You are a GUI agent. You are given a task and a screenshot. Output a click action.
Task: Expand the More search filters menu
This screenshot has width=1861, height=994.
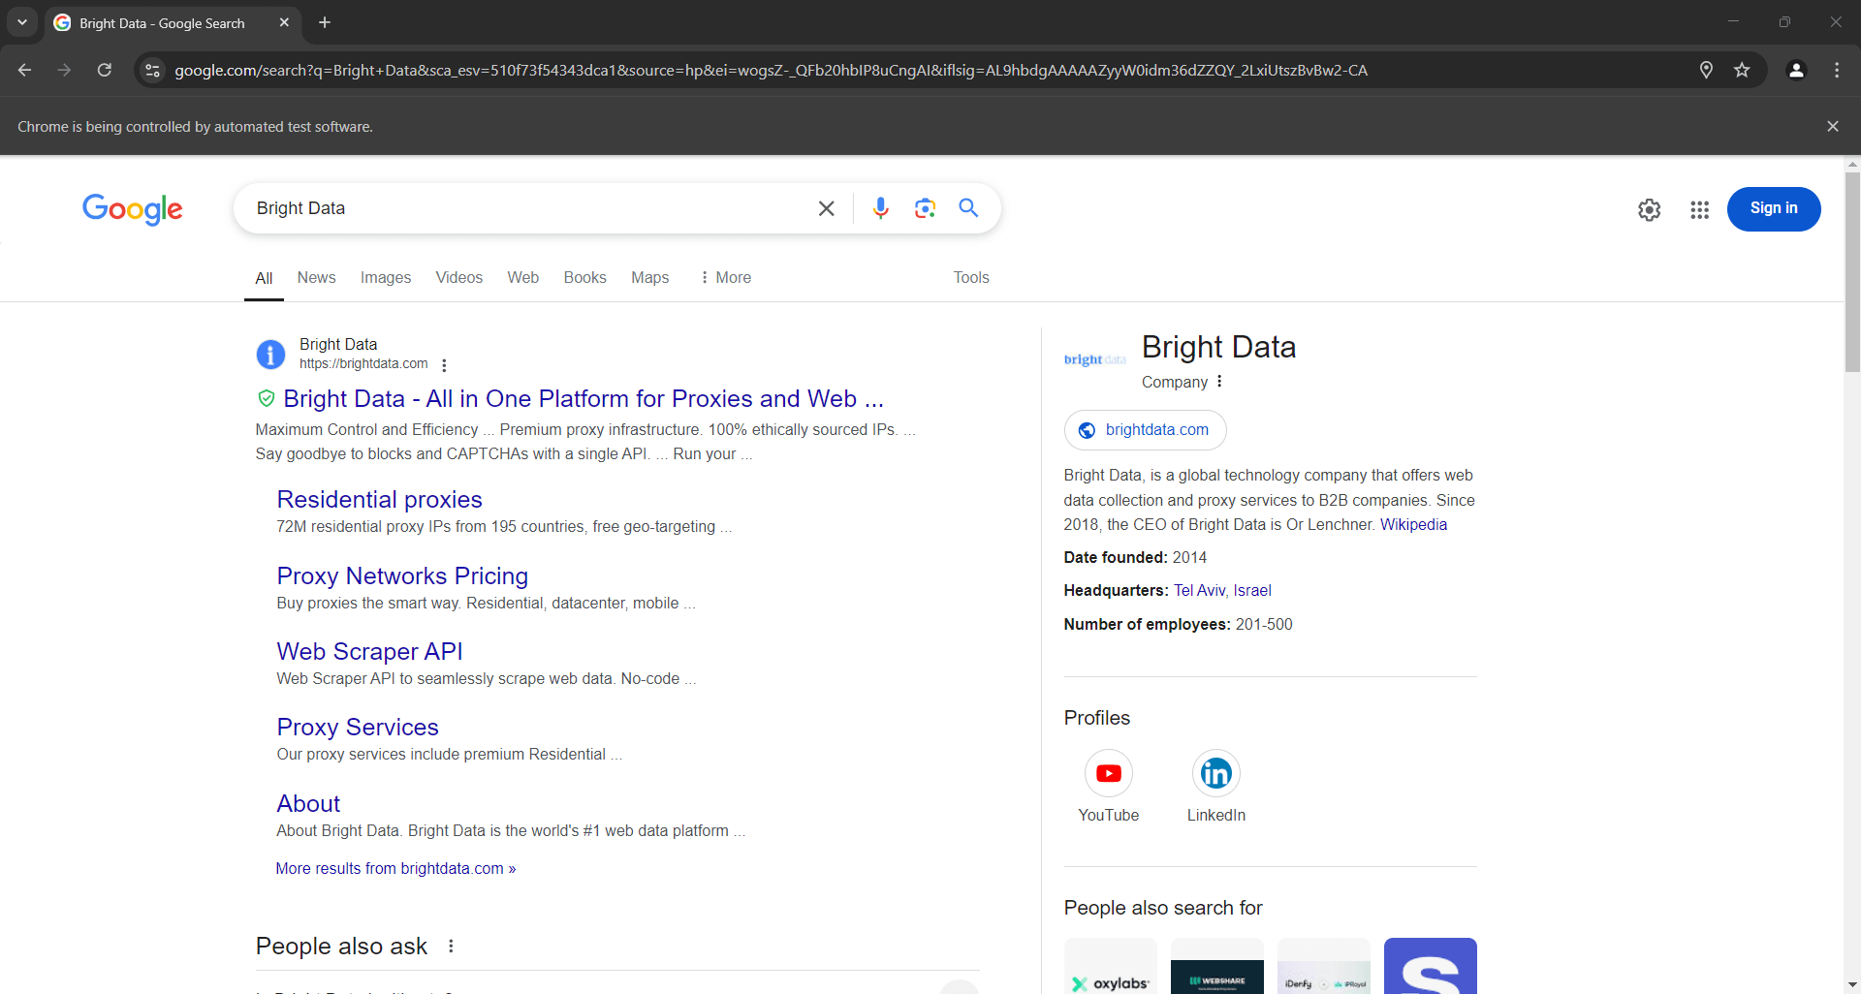click(725, 277)
